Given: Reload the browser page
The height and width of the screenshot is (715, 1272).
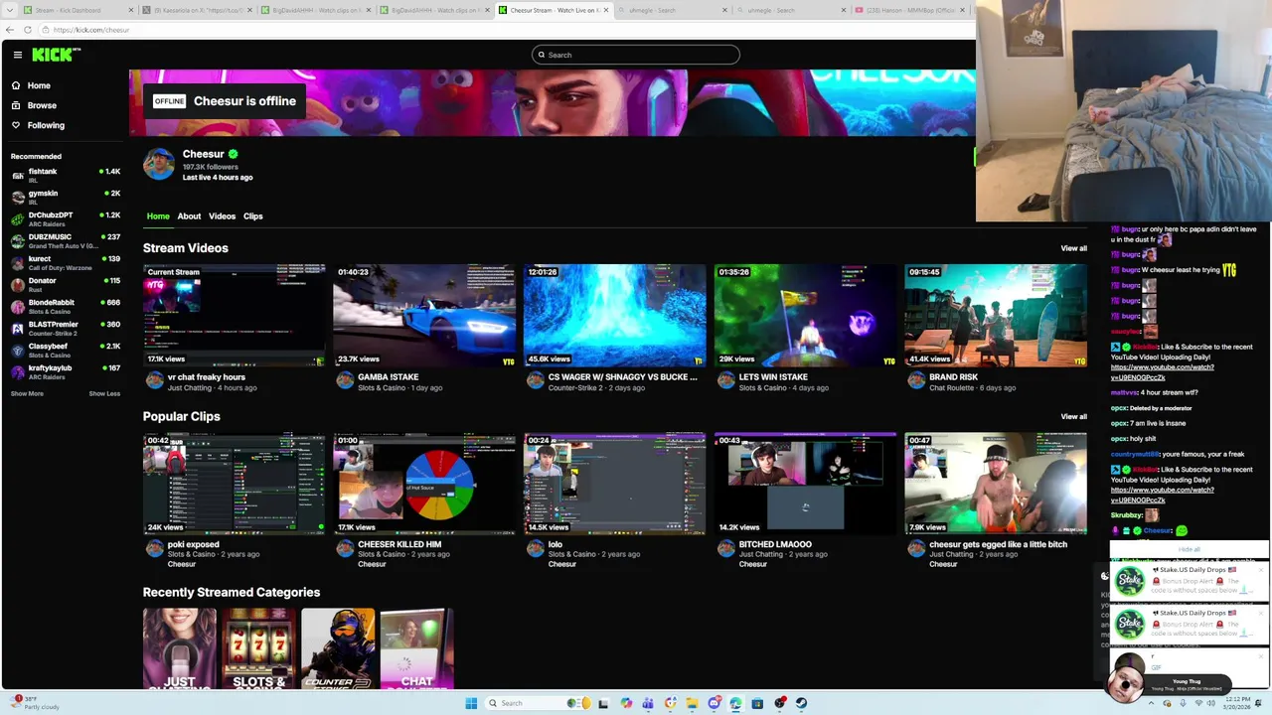Looking at the screenshot, I should [28, 30].
